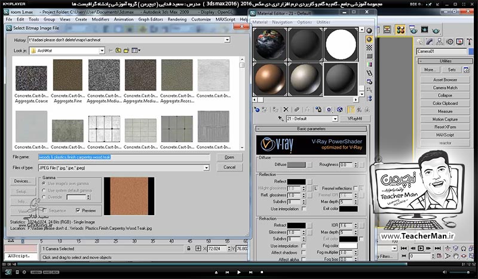Open the Modifiers menu

click(x=100, y=19)
